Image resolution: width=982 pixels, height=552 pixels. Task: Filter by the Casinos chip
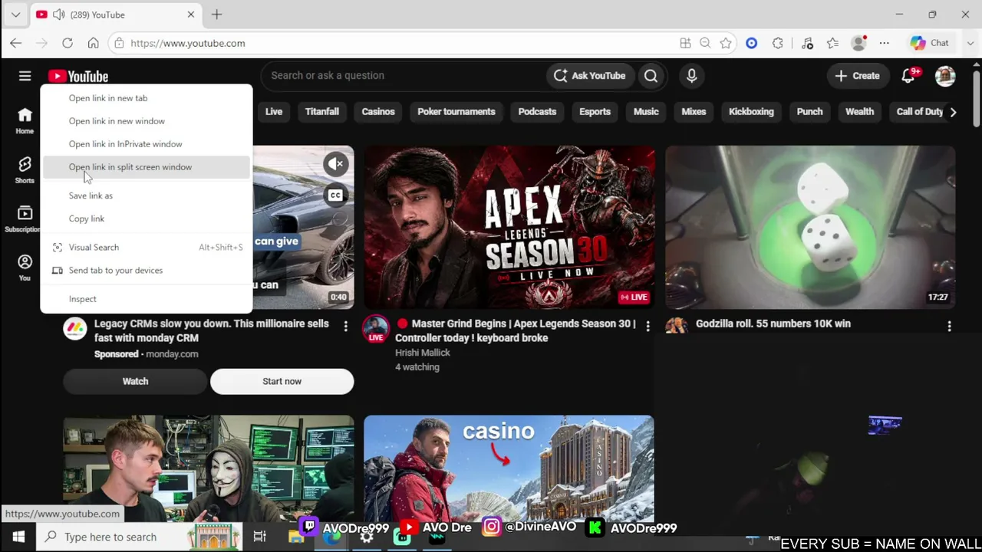(378, 112)
